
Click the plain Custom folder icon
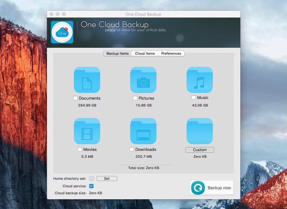pos(200,131)
